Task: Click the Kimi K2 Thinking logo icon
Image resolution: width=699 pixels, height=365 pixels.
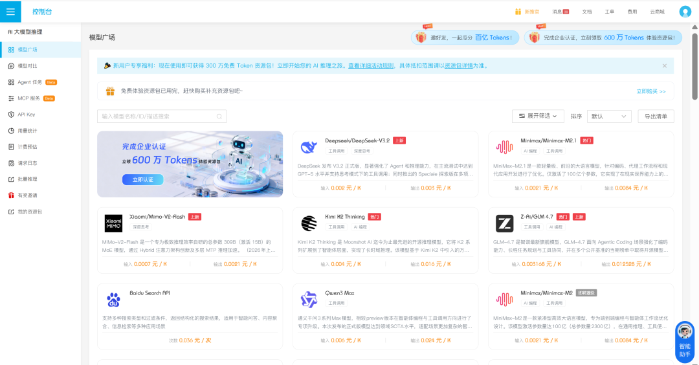Action: coord(309,223)
